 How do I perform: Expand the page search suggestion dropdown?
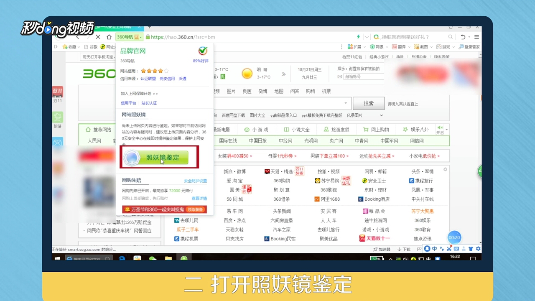[x=346, y=103]
